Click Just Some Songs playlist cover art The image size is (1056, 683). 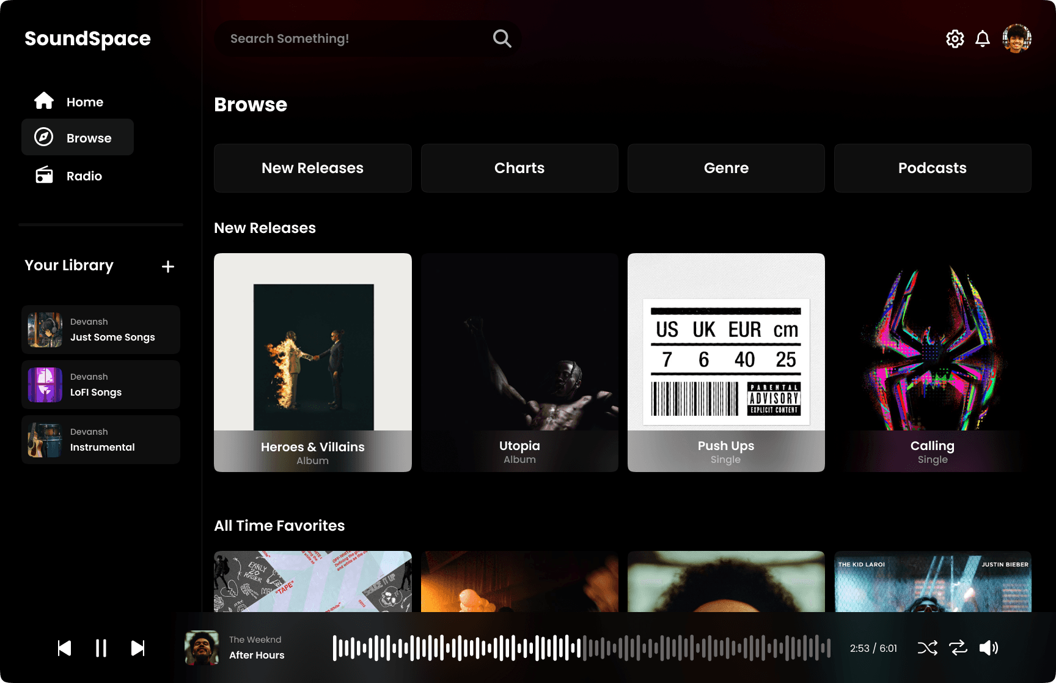tap(45, 330)
